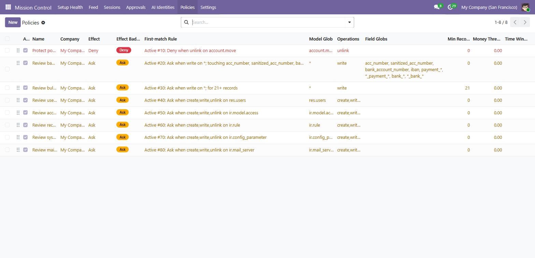Open the Approvals menu
This screenshot has width=535, height=258.
(x=136, y=7)
